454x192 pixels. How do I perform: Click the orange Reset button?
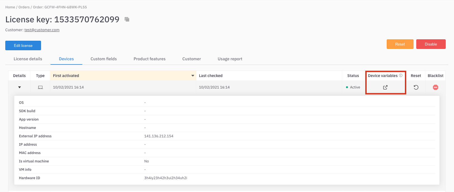click(400, 44)
